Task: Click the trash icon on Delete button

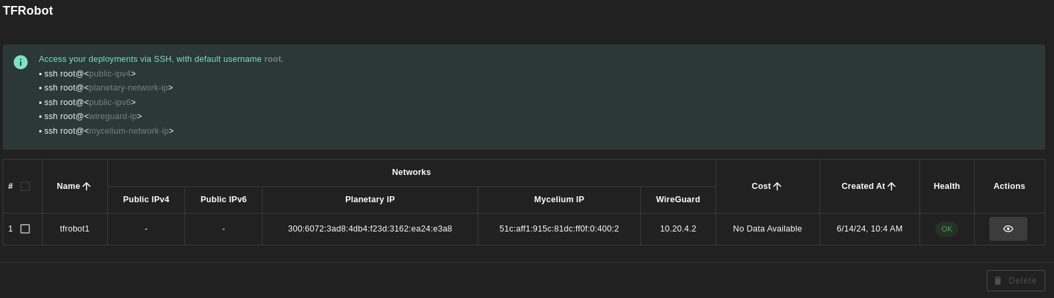Action: [x=998, y=281]
